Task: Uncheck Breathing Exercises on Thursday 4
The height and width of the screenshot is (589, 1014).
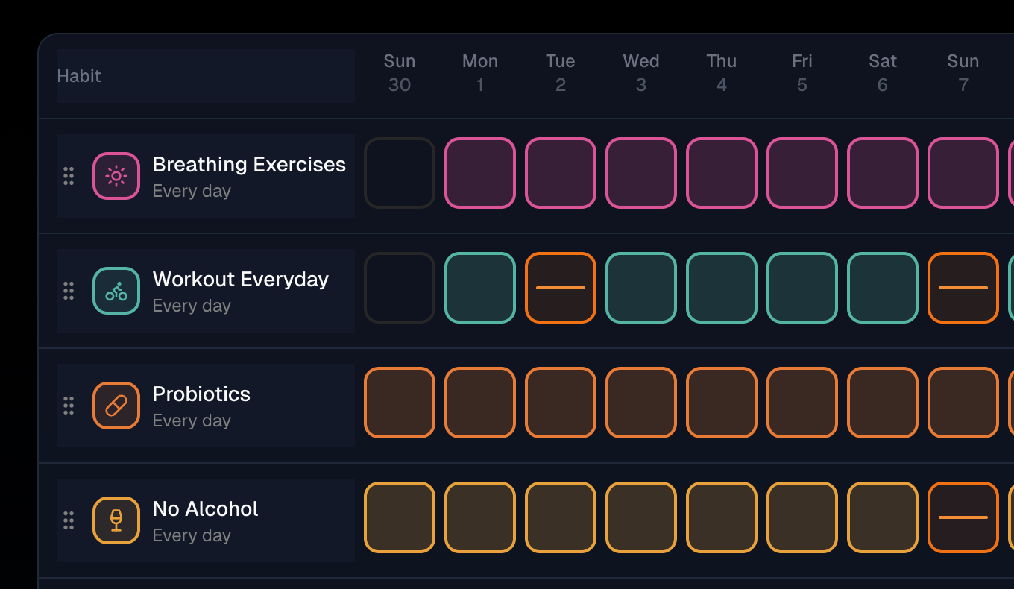Action: coord(722,173)
